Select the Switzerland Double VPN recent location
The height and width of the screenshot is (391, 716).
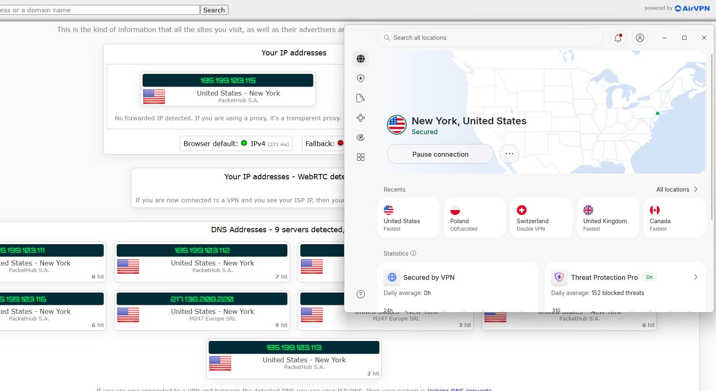pyautogui.click(x=541, y=218)
